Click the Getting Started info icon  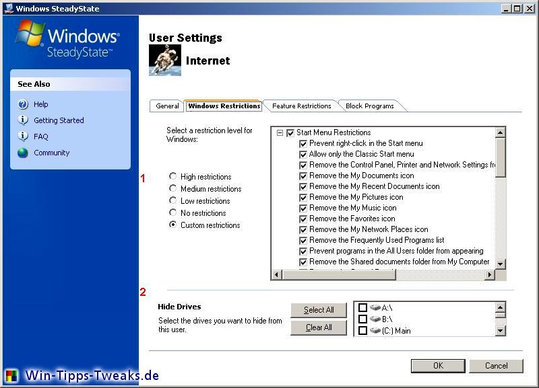pyautogui.click(x=23, y=120)
